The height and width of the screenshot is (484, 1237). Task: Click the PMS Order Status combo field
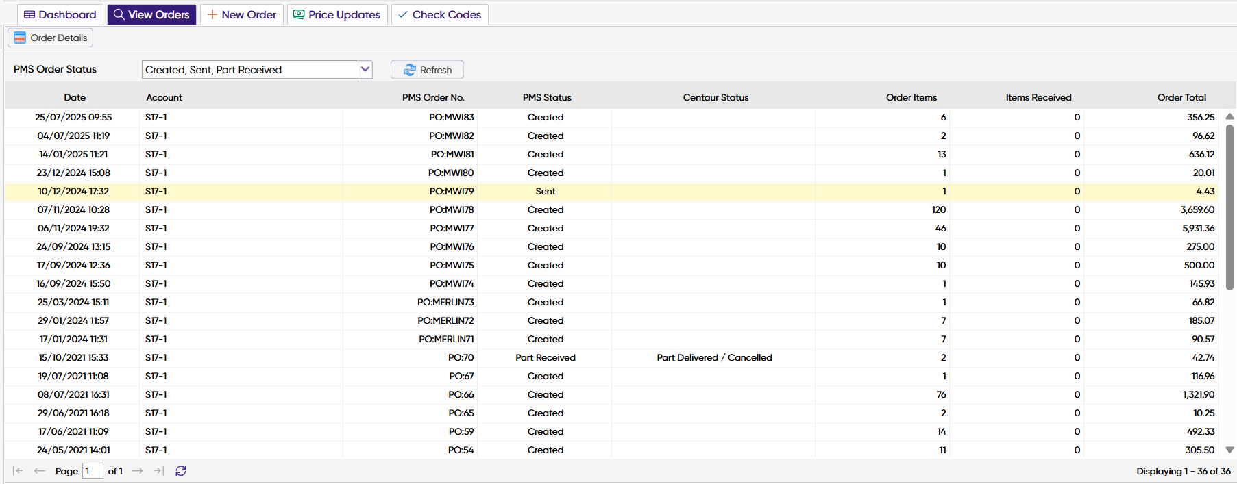click(x=249, y=70)
